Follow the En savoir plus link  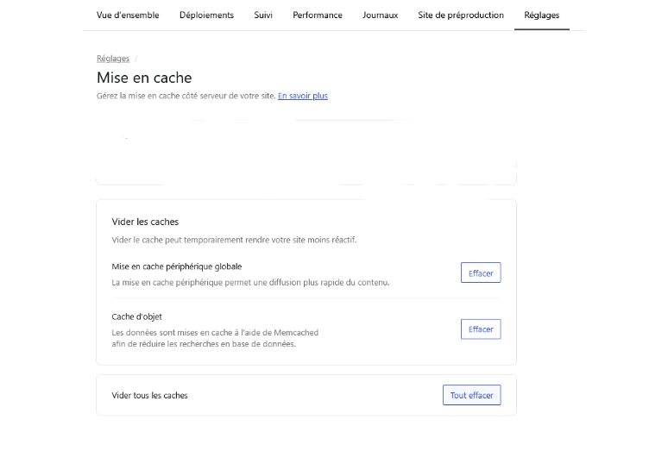302,96
